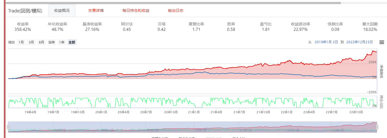Click inside the bottom navigator overview chart
387x138 pixels.
193,127
